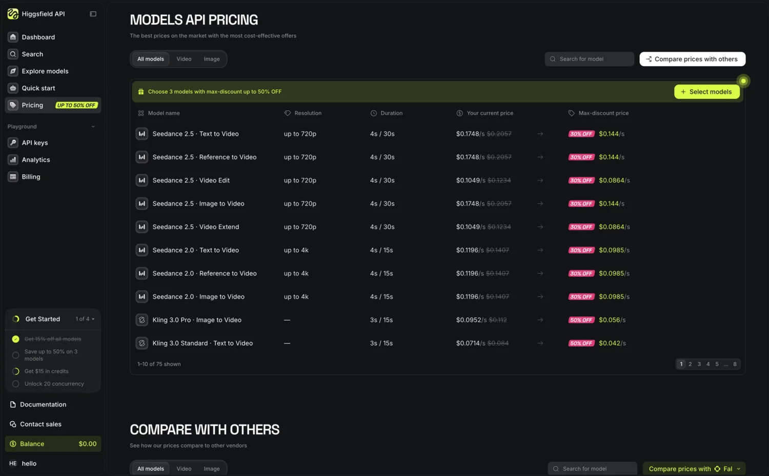Click the 'Compare prices with others' button
This screenshot has height=476, width=769.
[692, 59]
